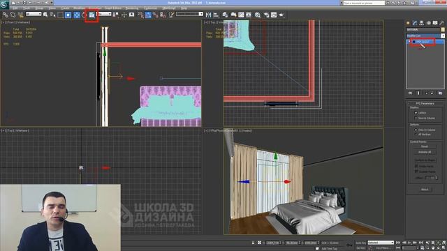Open the selection filter dropdown

(x=34, y=14)
